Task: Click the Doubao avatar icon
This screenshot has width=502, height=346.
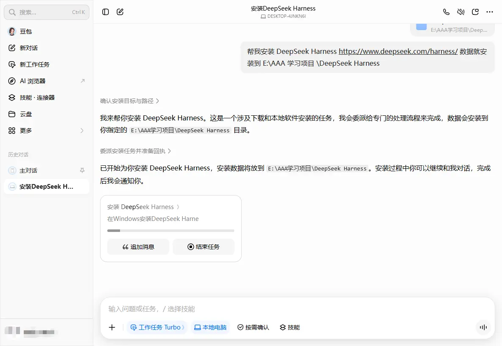Action: [12, 31]
